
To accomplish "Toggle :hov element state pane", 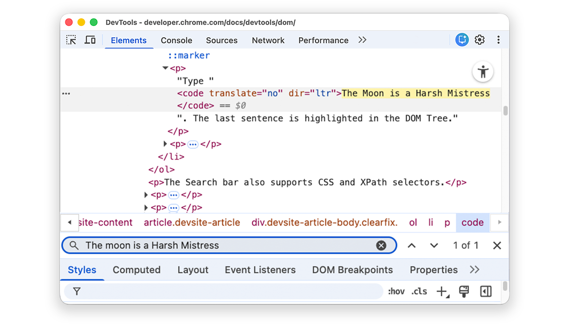I will 397,291.
